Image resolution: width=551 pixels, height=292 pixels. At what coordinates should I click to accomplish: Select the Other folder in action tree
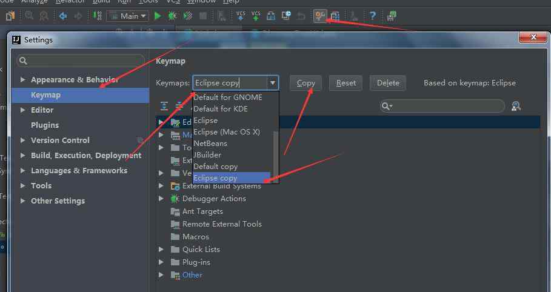[192, 275]
